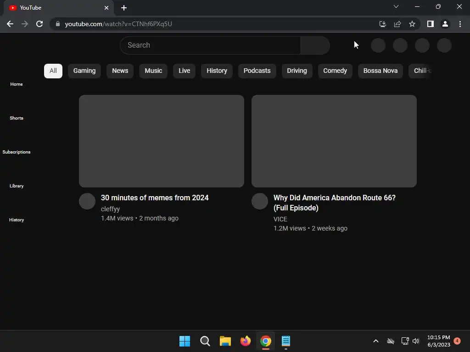Select the All filter chip
The height and width of the screenshot is (352, 470).
[x=53, y=71]
